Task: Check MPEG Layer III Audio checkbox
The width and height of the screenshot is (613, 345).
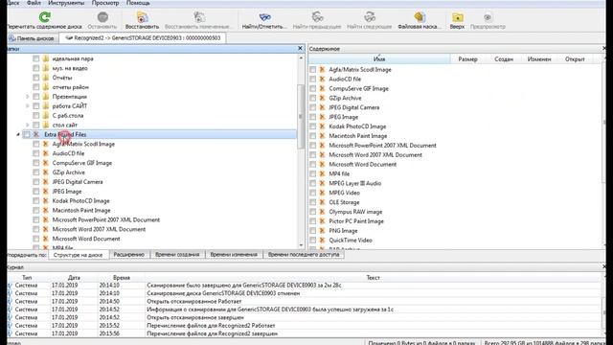Action: point(313,183)
